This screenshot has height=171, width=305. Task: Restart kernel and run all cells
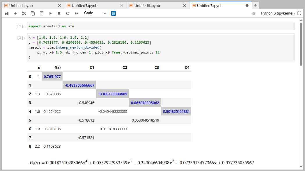pyautogui.click(x=77, y=13)
